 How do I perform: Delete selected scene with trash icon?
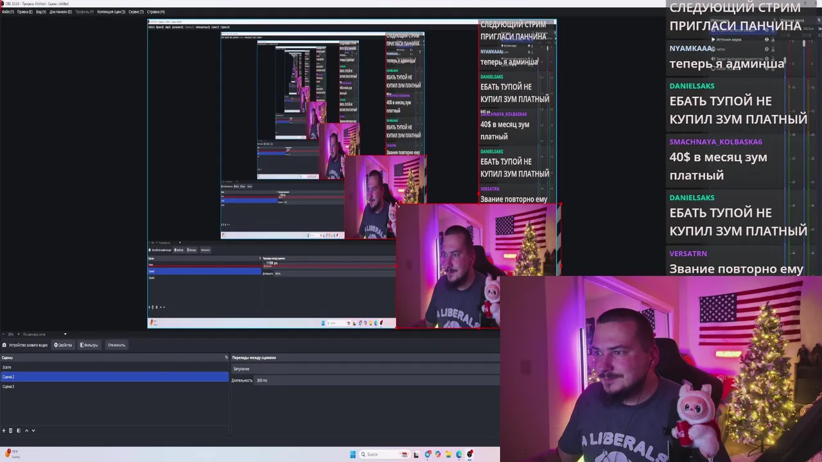10,431
